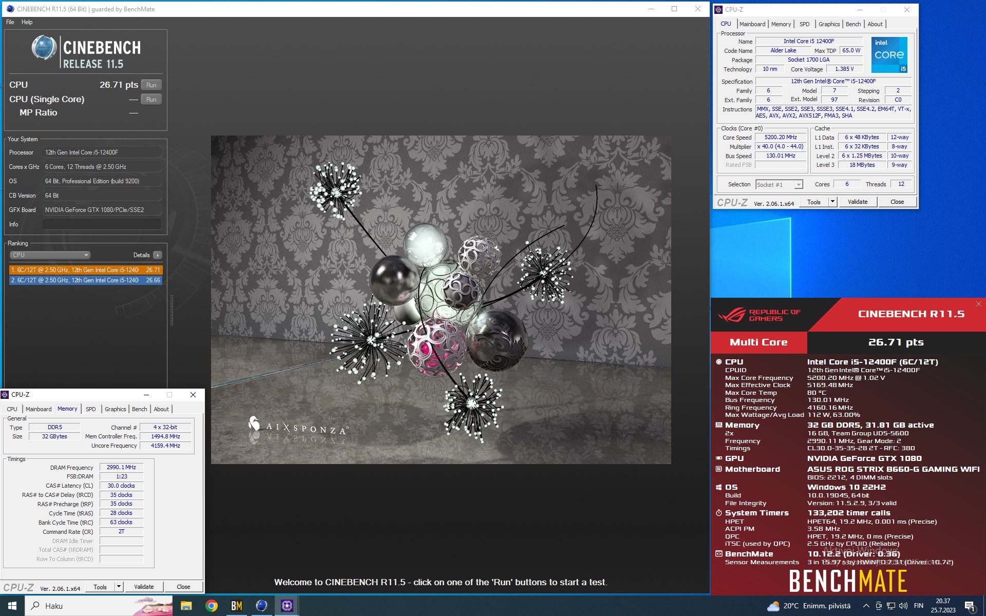Open Graphics tab in top-right CPU-Z
Screen dimensions: 986x616
pyautogui.click(x=829, y=24)
